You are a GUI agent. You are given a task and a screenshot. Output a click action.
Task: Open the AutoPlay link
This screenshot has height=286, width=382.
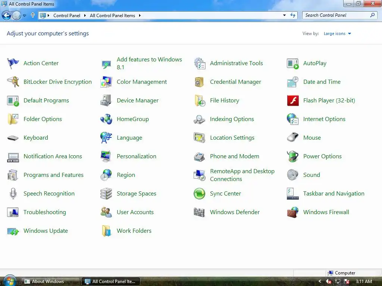(315, 63)
